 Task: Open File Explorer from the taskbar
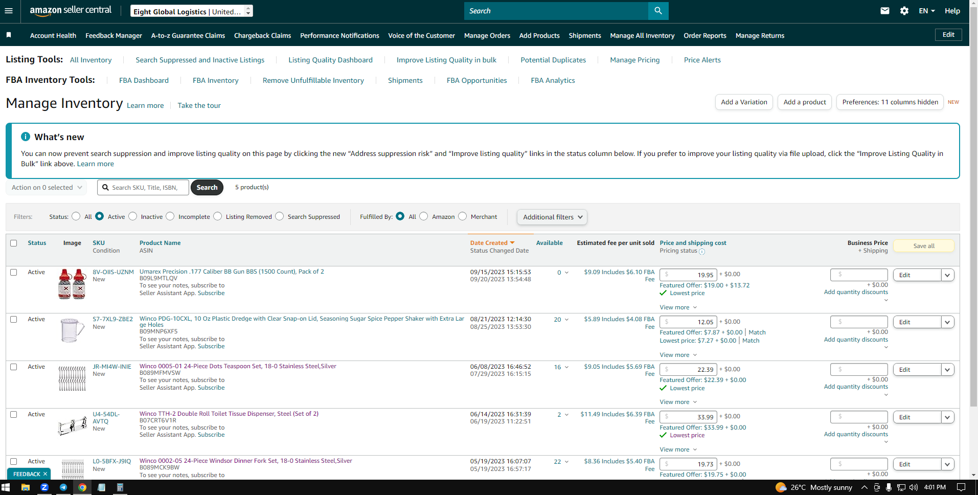(x=25, y=487)
